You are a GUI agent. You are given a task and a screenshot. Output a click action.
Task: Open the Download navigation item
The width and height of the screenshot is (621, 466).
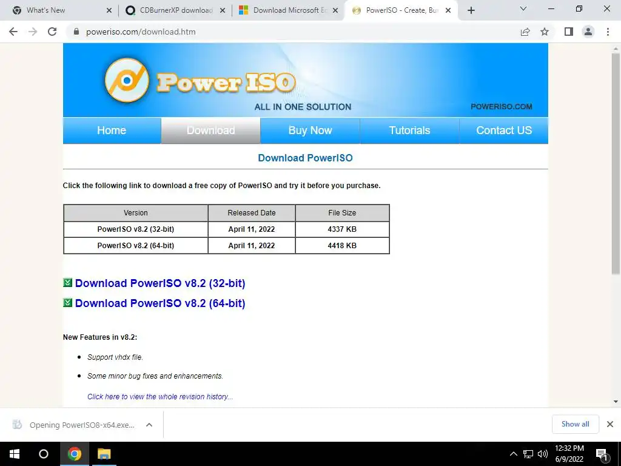(210, 130)
